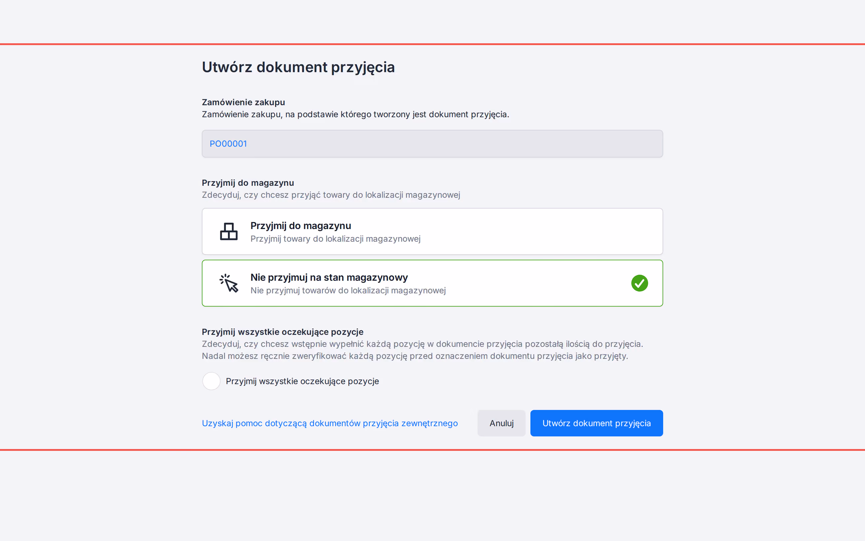Open the PO00001 purchase order link

(228, 144)
